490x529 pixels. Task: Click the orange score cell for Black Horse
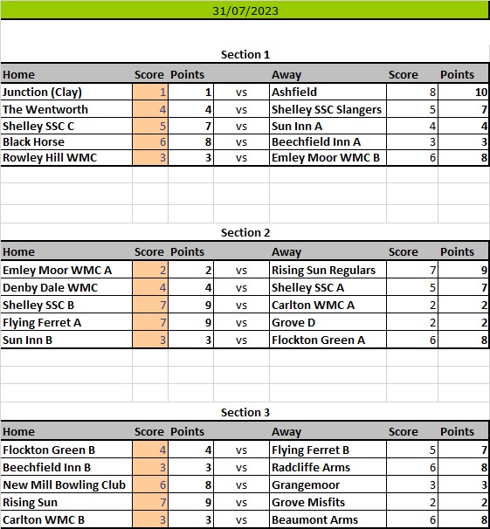(x=150, y=141)
